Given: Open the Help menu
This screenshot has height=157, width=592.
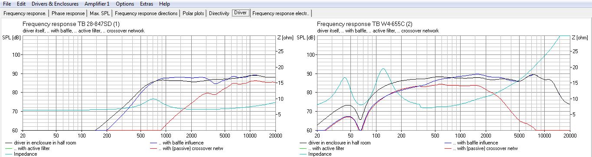Looking at the screenshot, I should 164,4.
